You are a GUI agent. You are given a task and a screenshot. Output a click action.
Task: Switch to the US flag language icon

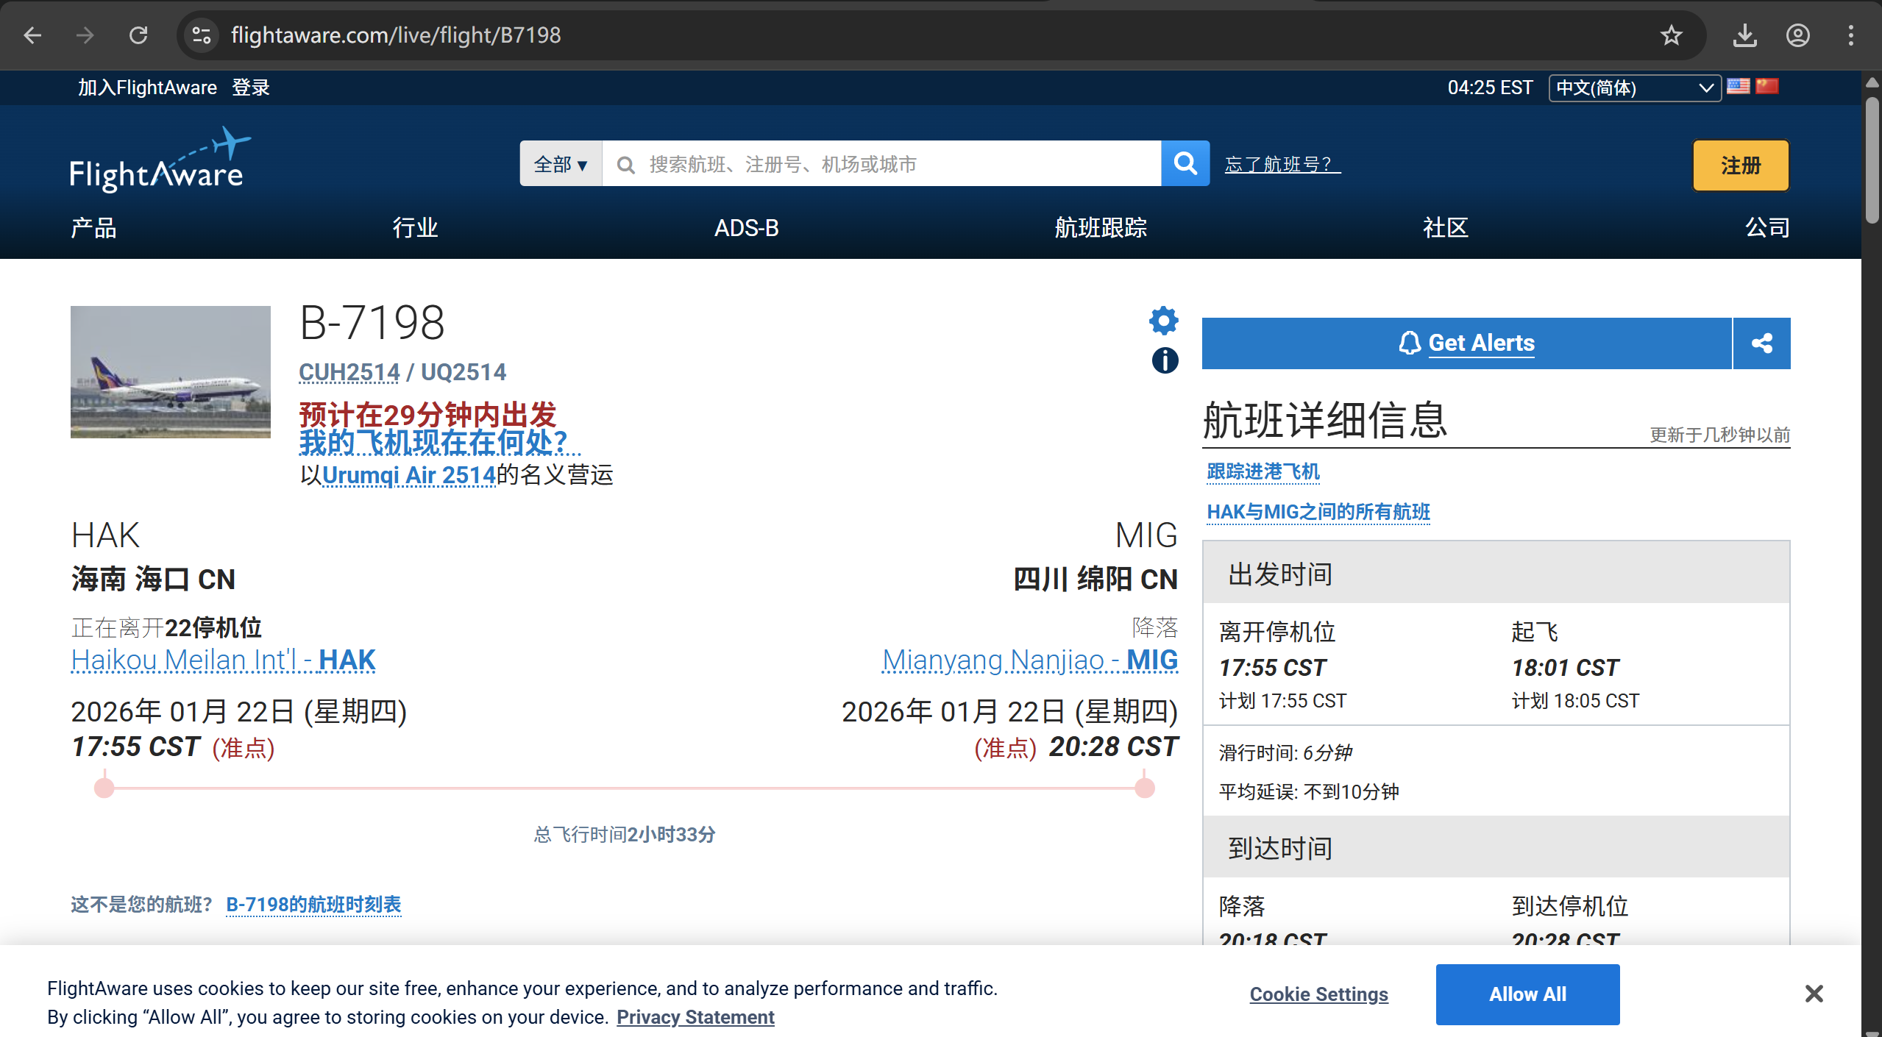[1739, 87]
